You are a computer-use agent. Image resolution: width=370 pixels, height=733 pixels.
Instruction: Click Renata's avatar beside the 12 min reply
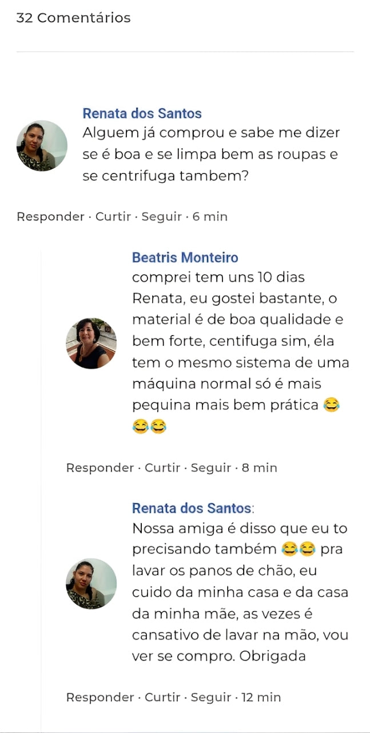91,584
